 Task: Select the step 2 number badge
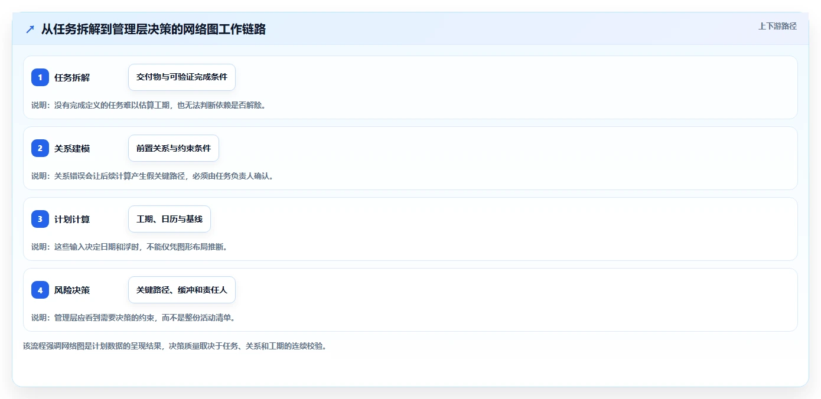pos(40,148)
